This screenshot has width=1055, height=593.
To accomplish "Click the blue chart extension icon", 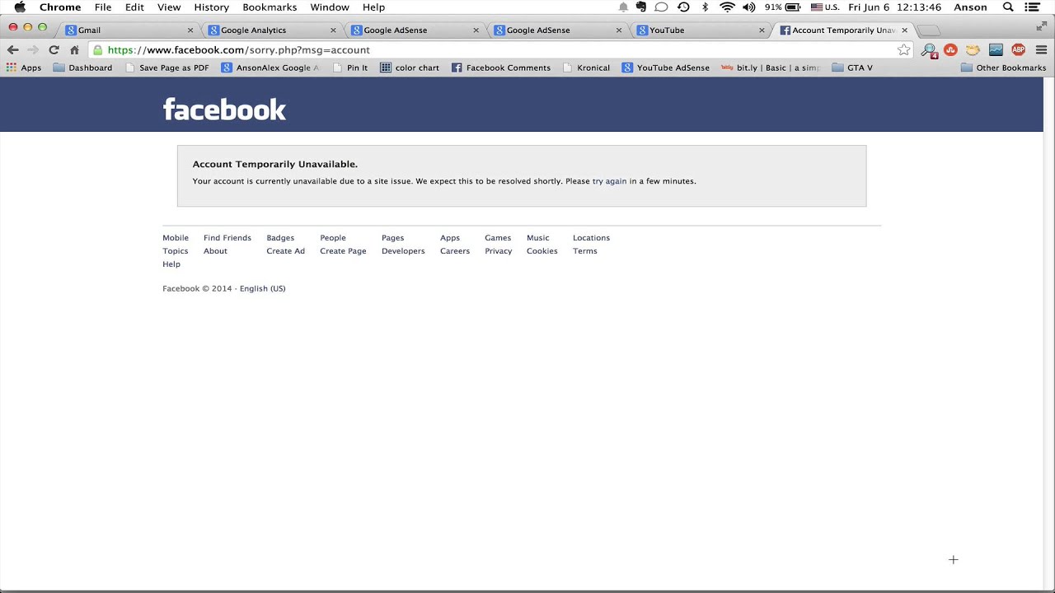I will point(996,49).
